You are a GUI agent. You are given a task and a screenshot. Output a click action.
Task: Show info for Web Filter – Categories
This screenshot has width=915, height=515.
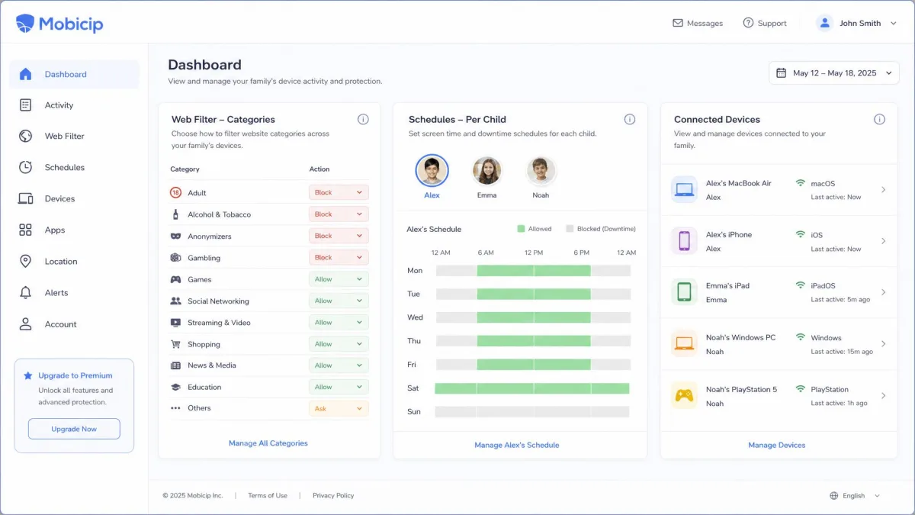(363, 119)
